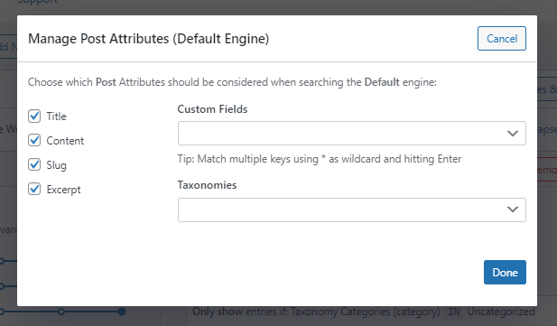Uncheck the Excerpt checkbox
557x326 pixels.
tap(34, 189)
